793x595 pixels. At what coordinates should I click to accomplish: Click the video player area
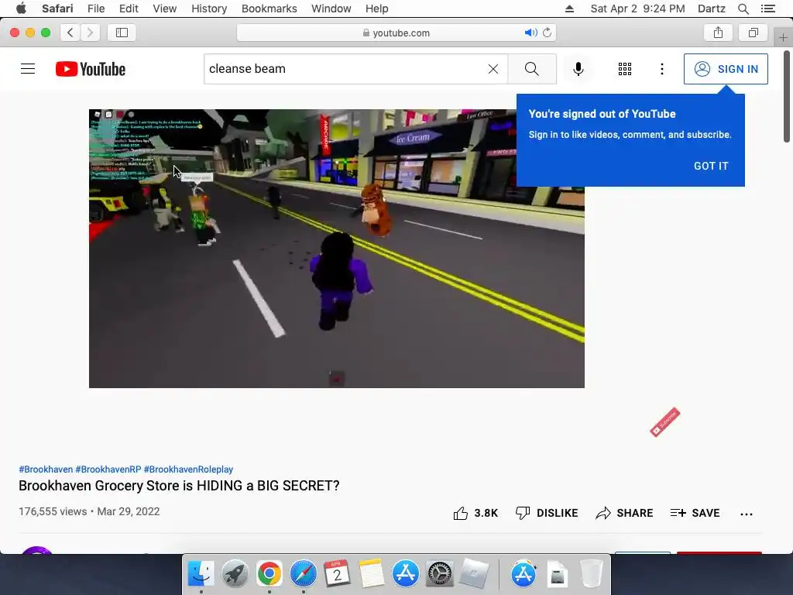coord(336,249)
